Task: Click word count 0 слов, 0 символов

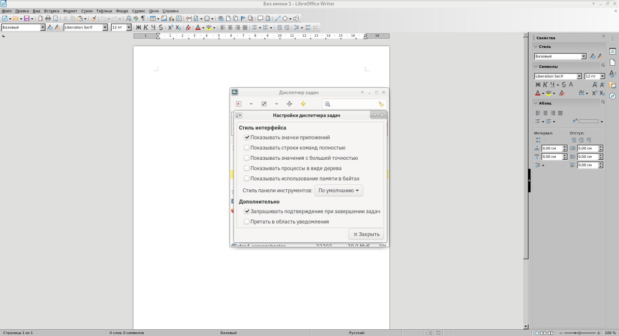Action: [127, 333]
